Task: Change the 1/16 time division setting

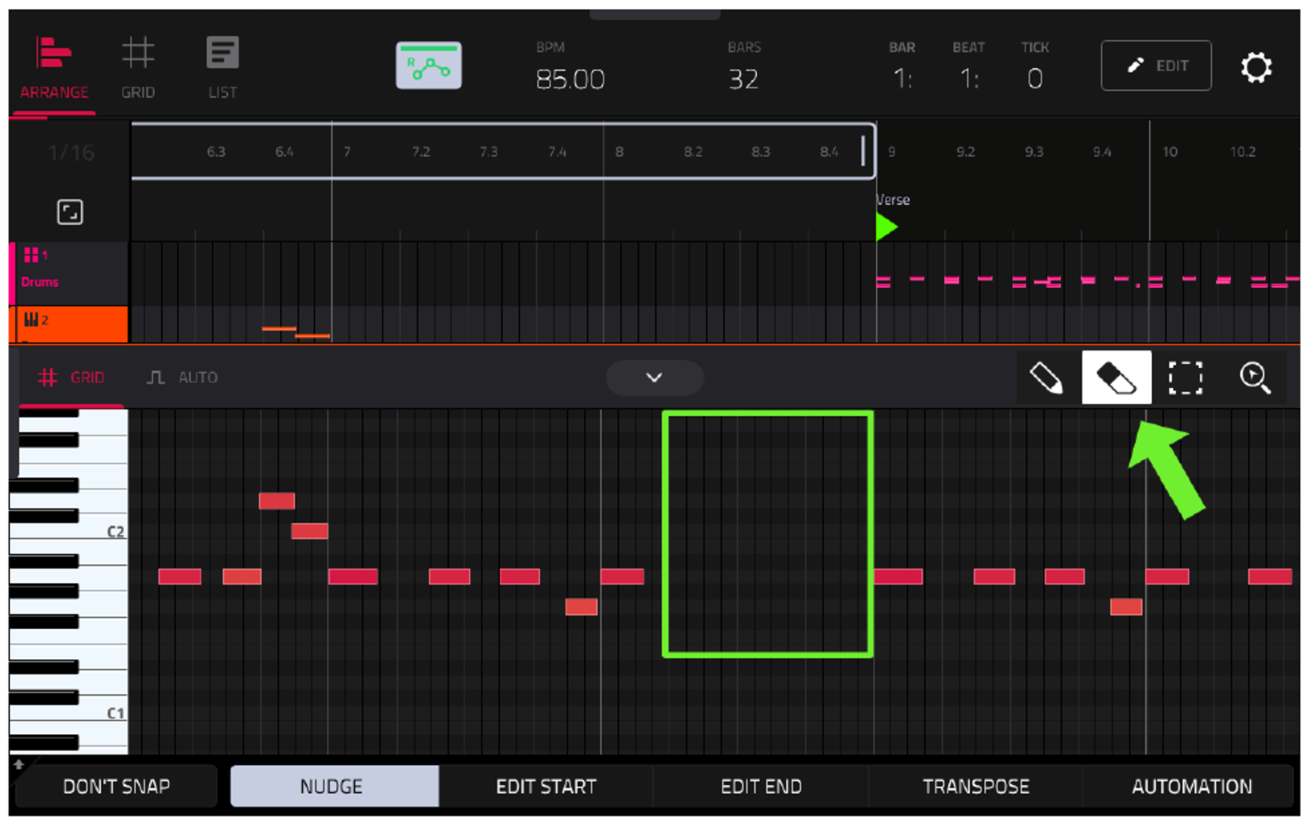Action: pyautogui.click(x=71, y=153)
